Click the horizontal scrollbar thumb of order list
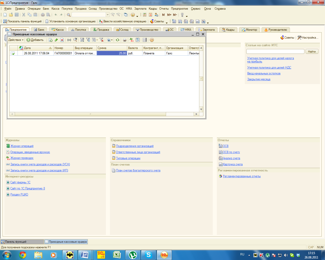This screenshot has width=325, height=260. pyautogui.click(x=90, y=114)
